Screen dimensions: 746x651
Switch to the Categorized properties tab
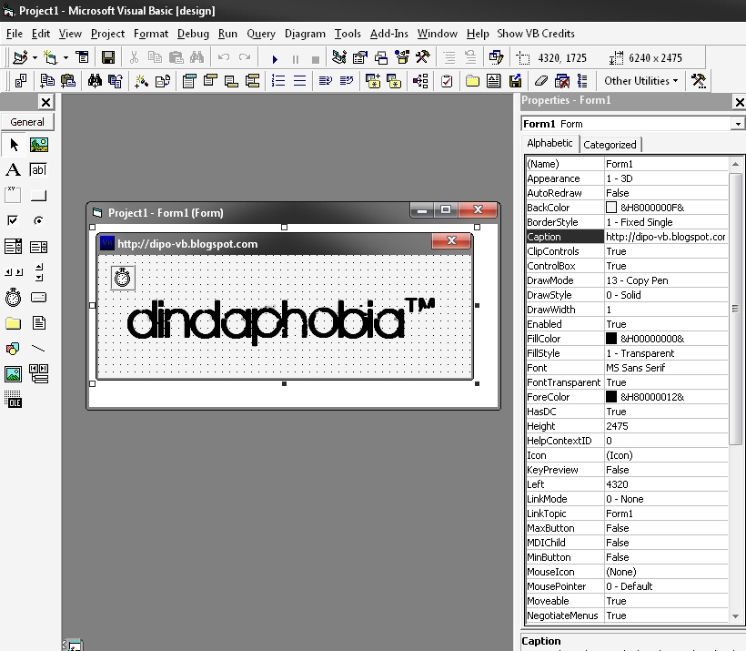coord(610,143)
